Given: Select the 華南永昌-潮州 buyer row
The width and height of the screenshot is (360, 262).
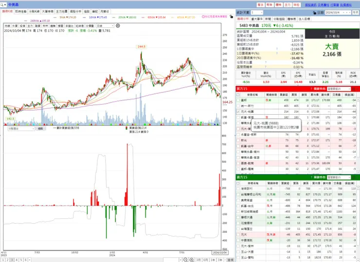Looking at the screenshot, I should coord(296,152).
